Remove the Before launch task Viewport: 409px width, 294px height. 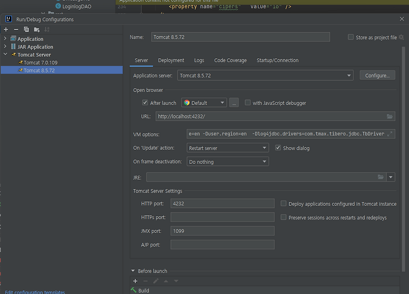146,281
